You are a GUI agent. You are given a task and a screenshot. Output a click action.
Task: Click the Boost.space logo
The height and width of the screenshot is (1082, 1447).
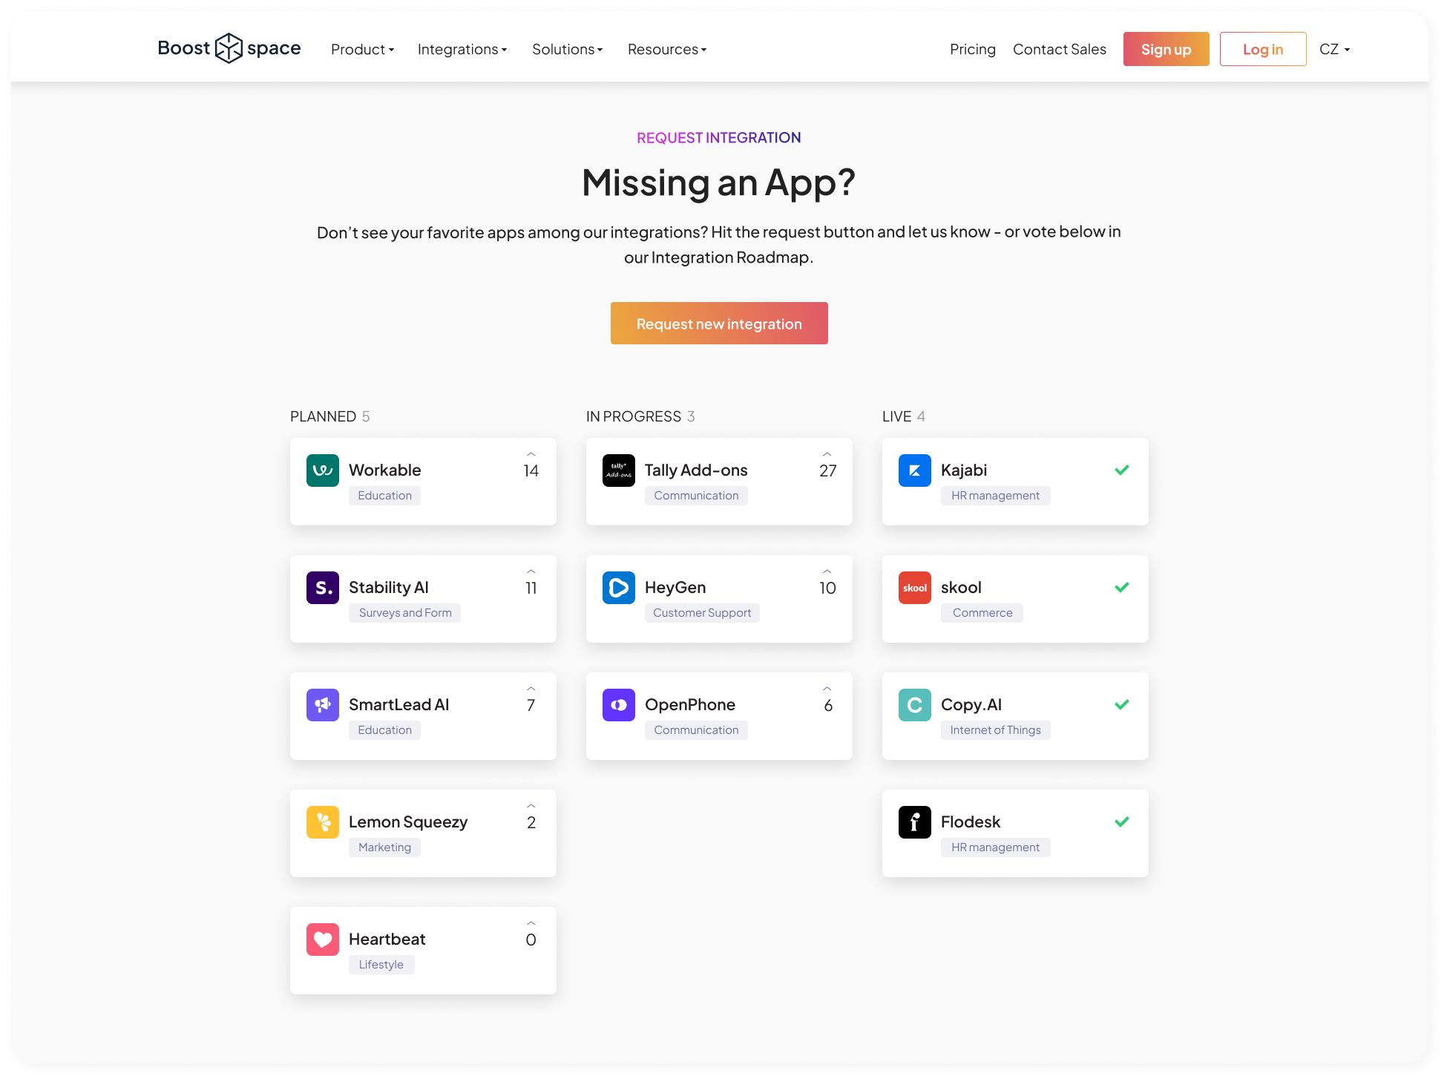[x=229, y=47]
